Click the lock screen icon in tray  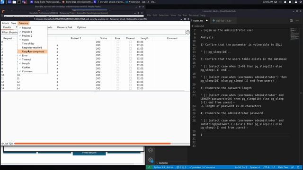(295, 2)
